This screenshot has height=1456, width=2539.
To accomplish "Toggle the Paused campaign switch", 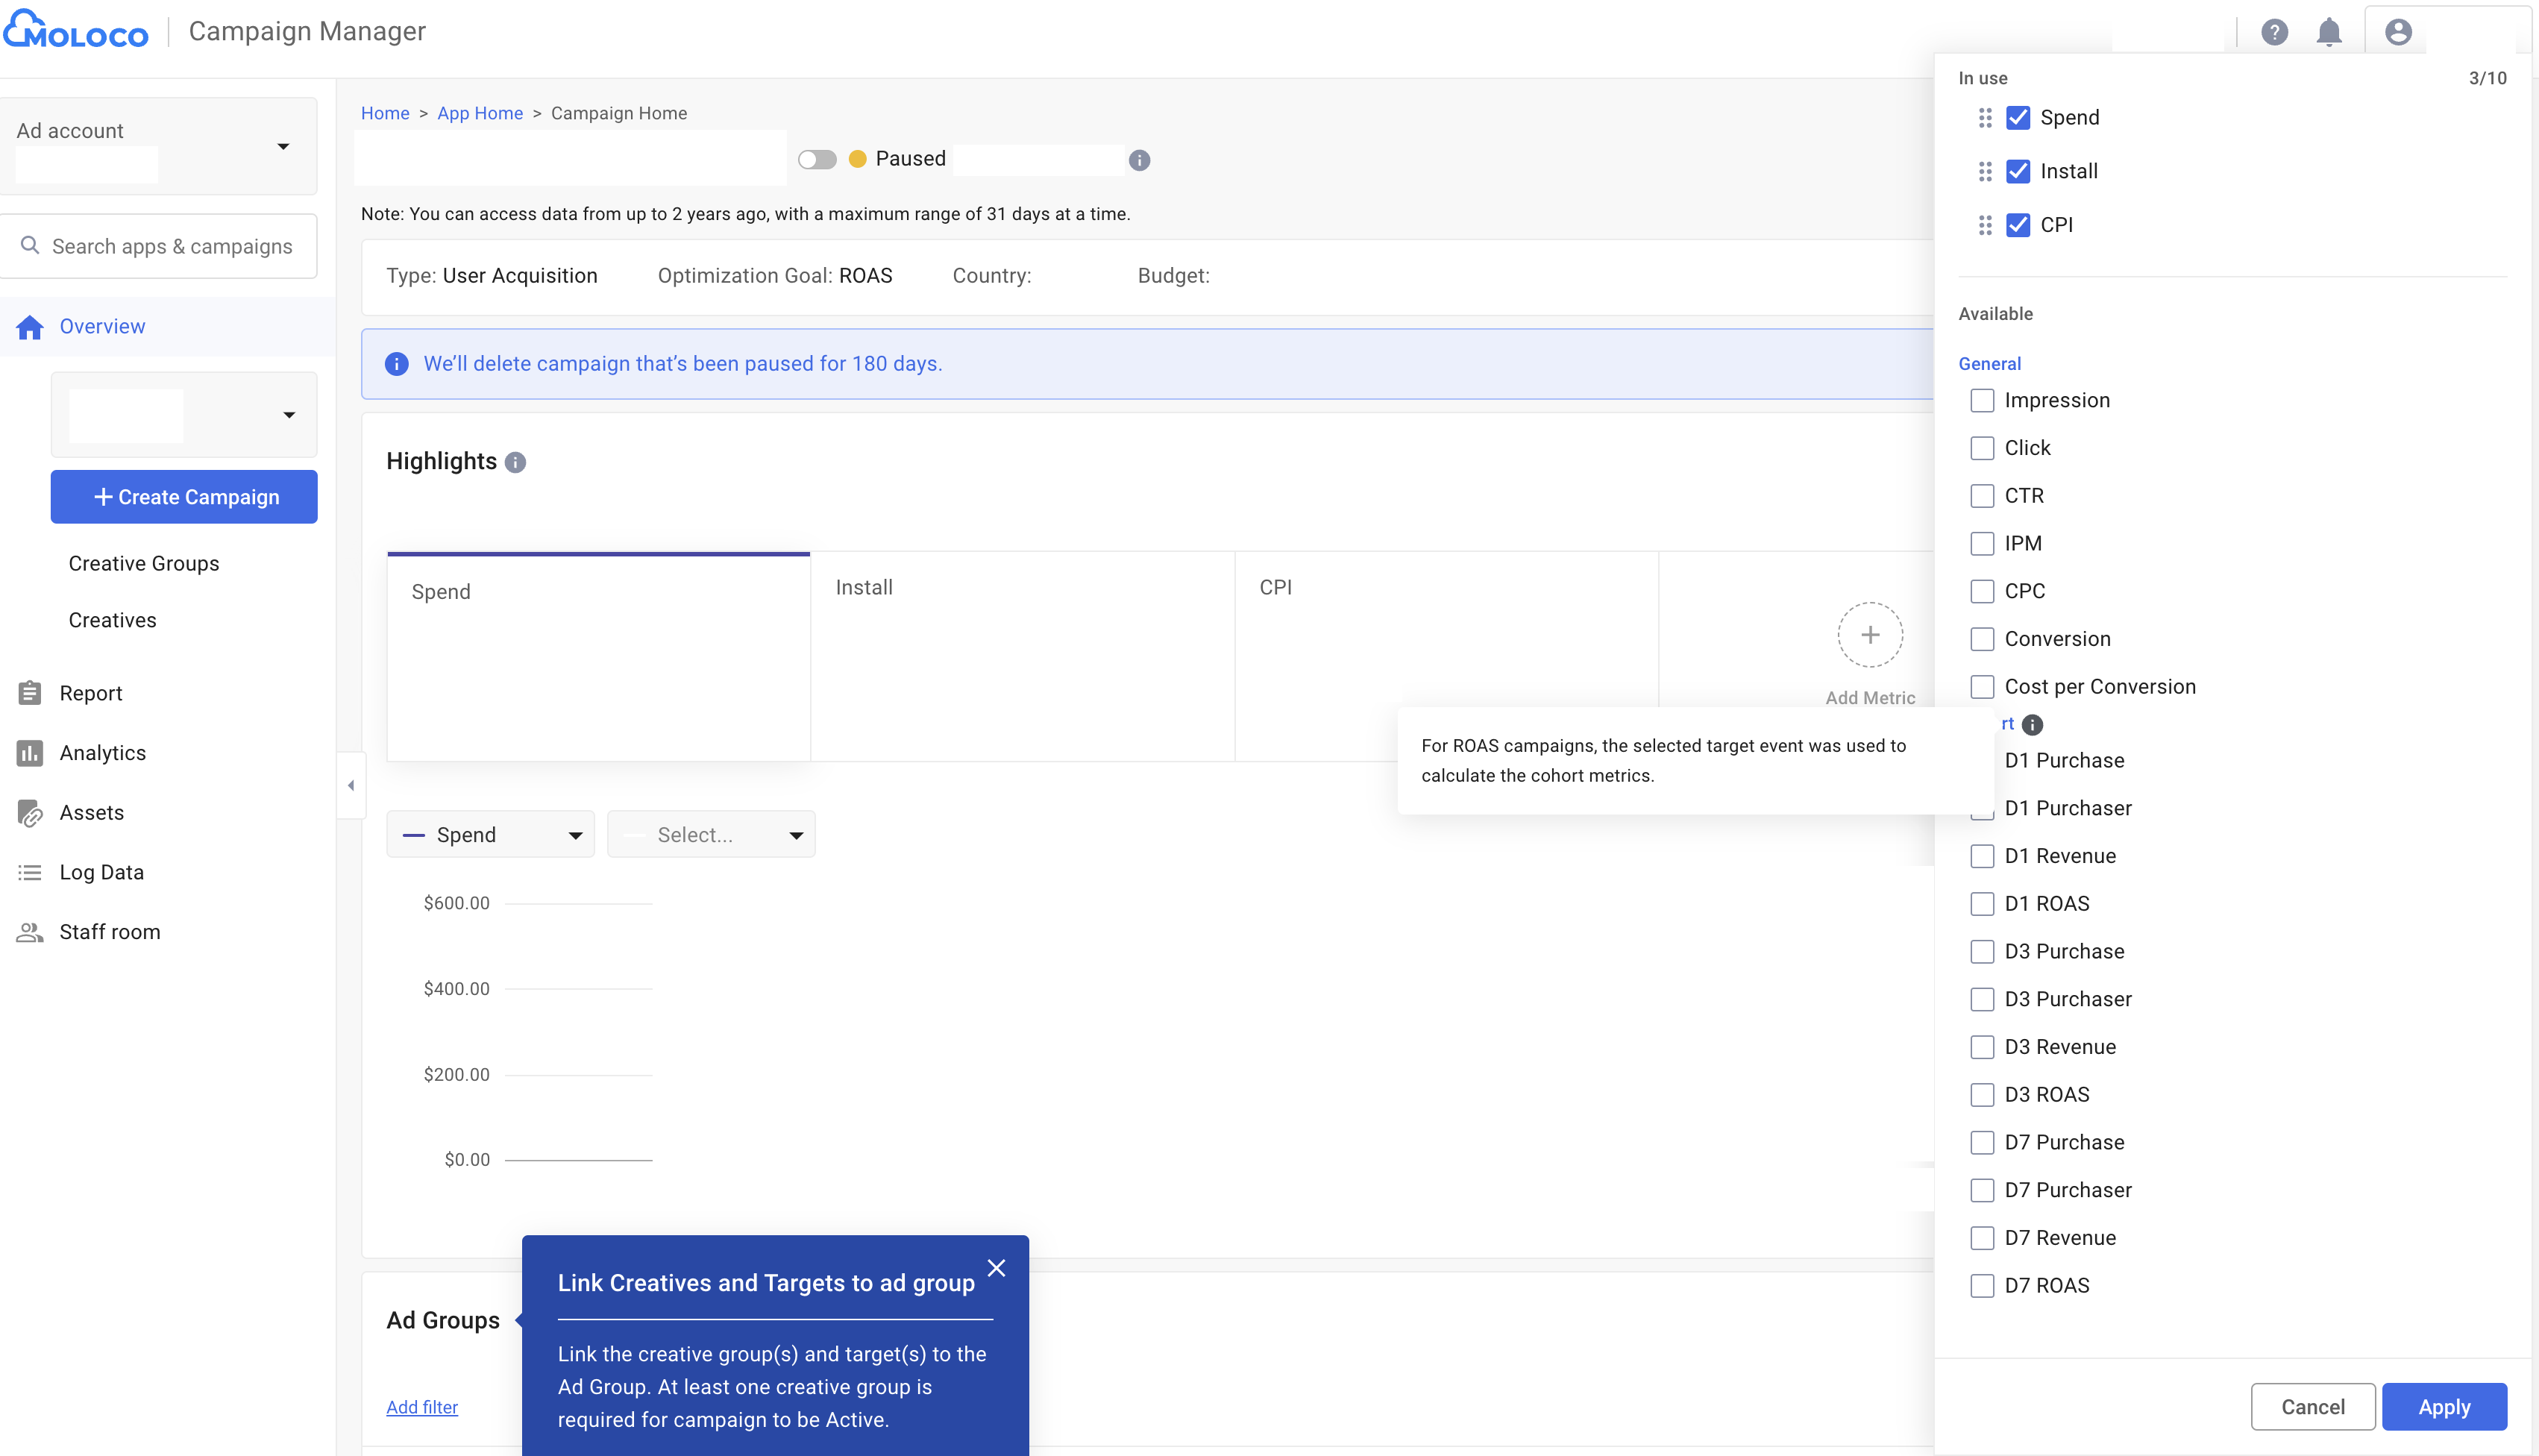I will pos(817,158).
